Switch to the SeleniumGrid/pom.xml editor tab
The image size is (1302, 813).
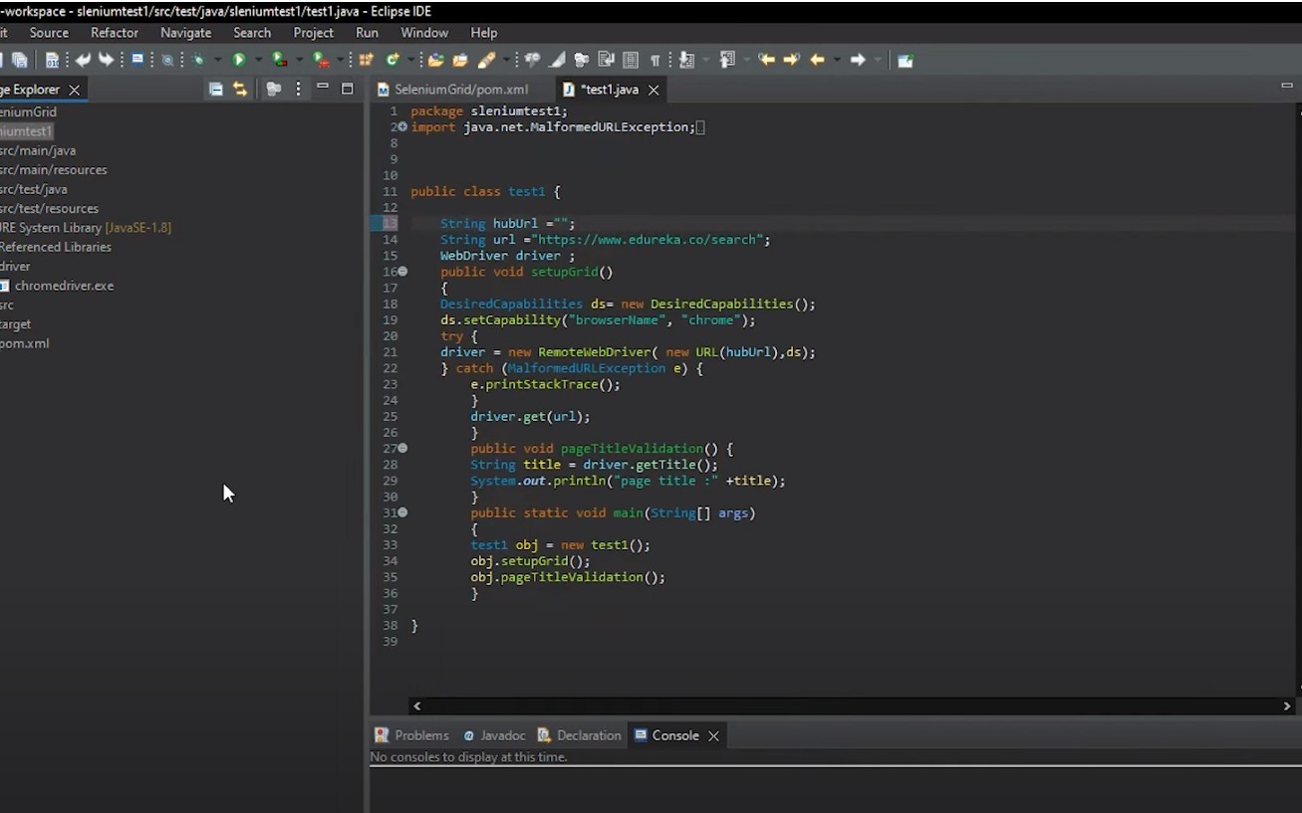point(460,90)
